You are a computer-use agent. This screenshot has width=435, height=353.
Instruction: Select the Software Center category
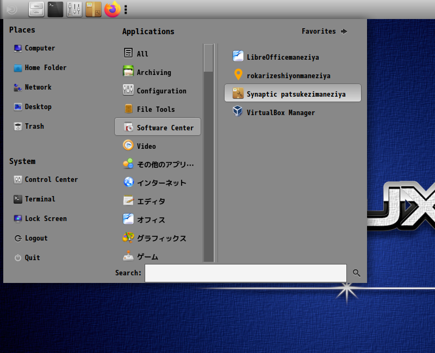[158, 127]
